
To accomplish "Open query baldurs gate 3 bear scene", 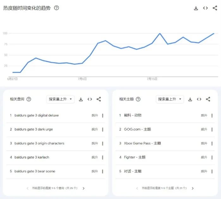I will tap(35, 171).
